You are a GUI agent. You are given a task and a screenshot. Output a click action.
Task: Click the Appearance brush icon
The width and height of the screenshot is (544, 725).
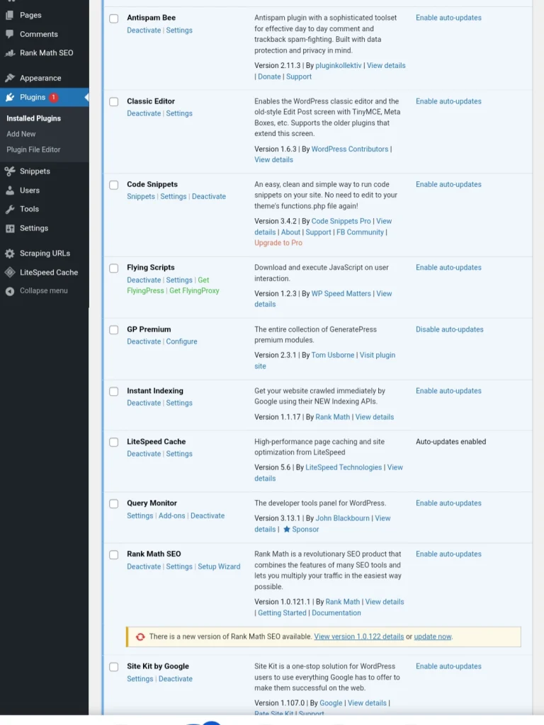pos(10,78)
